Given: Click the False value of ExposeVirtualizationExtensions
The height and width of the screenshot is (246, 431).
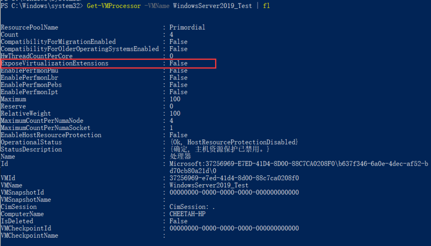Looking at the screenshot, I should click(x=178, y=63).
